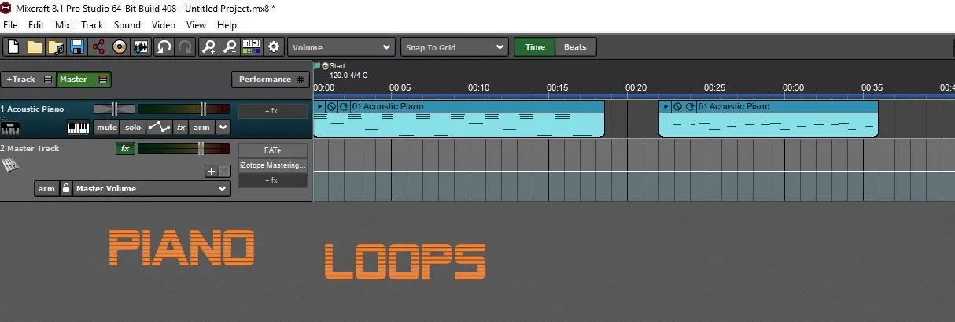Click the Master Track mixer image
955x322 pixels.
pyautogui.click(x=9, y=165)
